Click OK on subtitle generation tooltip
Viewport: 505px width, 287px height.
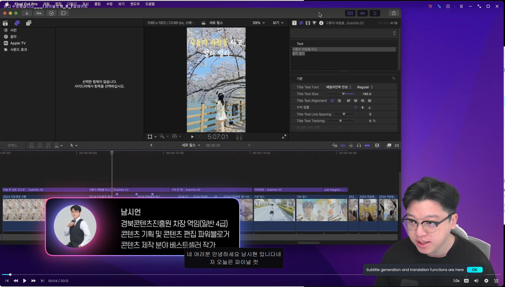474,270
